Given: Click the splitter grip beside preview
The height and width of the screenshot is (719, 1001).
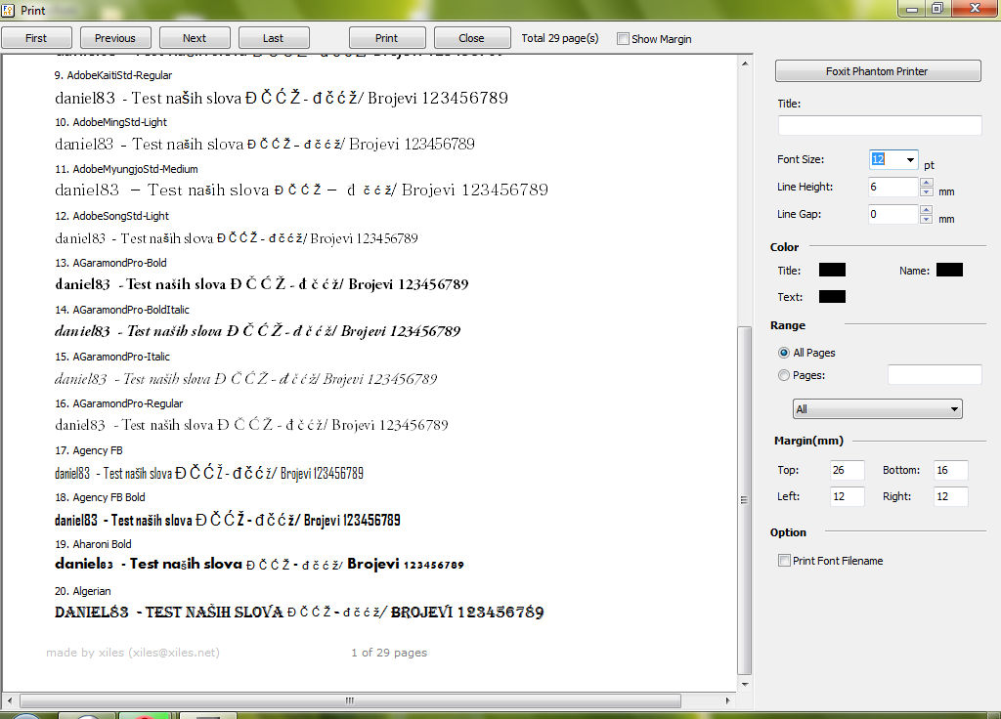Looking at the screenshot, I should (744, 500).
